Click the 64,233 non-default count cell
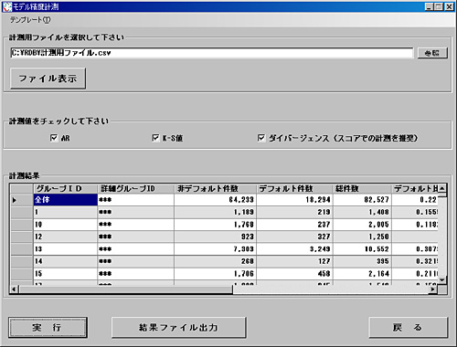457x347 pixels. [x=215, y=200]
